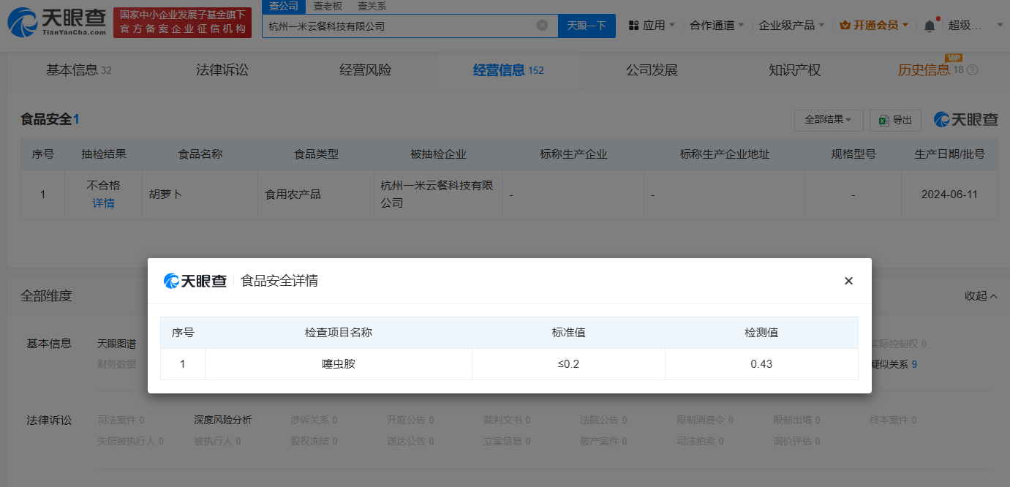Click the 生产日期/批号 column header
The width and height of the screenshot is (1010, 487).
(x=949, y=154)
